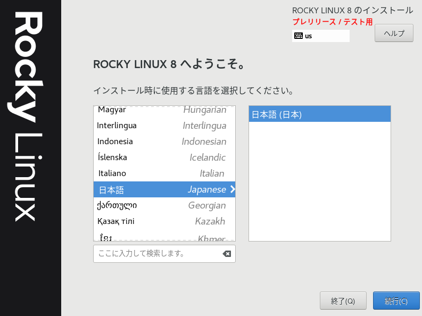Focus the language search input field
Screen dimensions: 422x316
tap(164, 254)
